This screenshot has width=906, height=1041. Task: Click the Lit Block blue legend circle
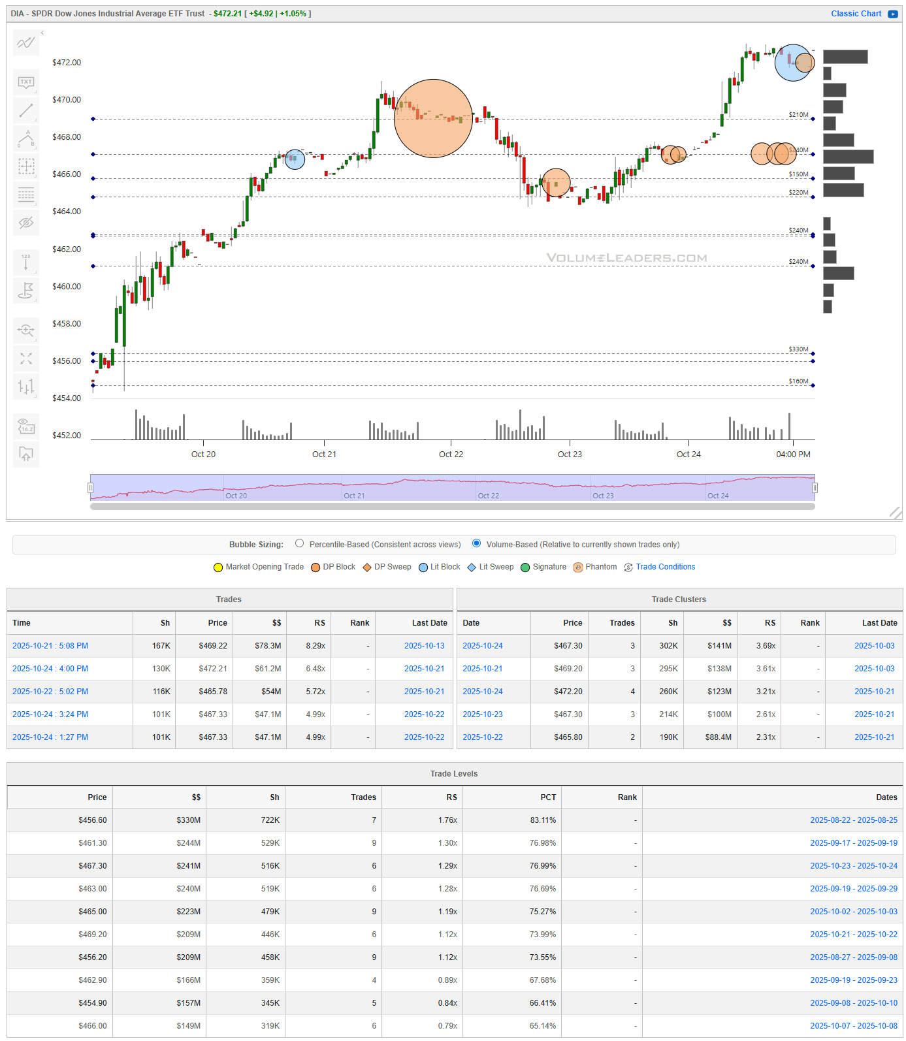423,568
